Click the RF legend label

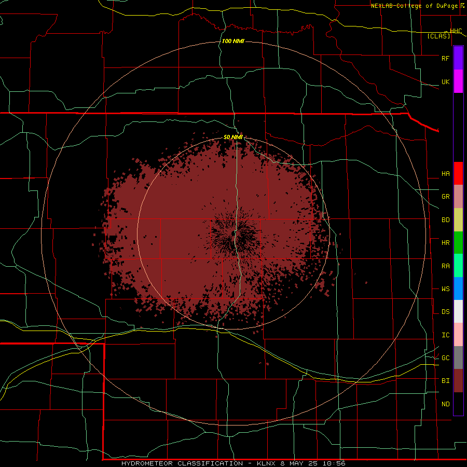[x=445, y=58]
